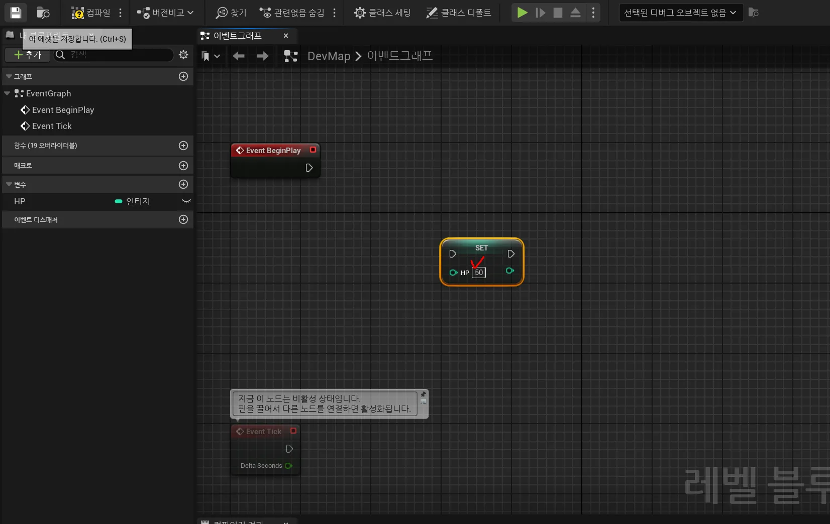
Task: Click the Compile (컴파일) button
Action: click(91, 13)
